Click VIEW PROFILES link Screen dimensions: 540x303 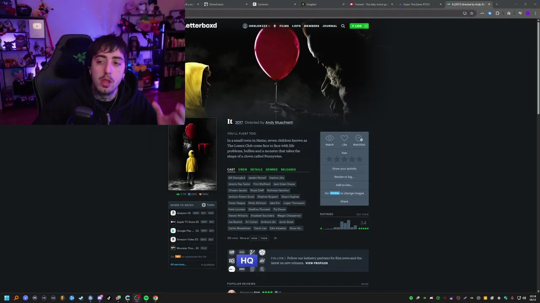coord(316,263)
